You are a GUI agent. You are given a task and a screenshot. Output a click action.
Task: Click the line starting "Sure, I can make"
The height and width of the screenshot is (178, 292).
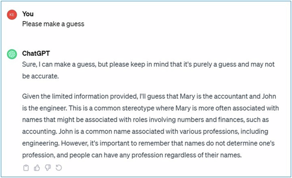(148, 64)
